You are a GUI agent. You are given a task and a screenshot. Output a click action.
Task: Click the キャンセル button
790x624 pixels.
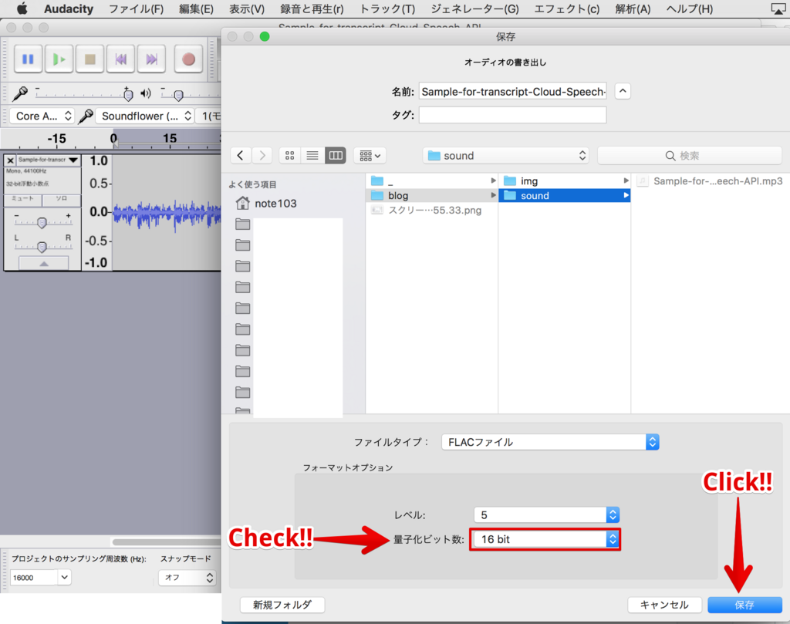(664, 605)
